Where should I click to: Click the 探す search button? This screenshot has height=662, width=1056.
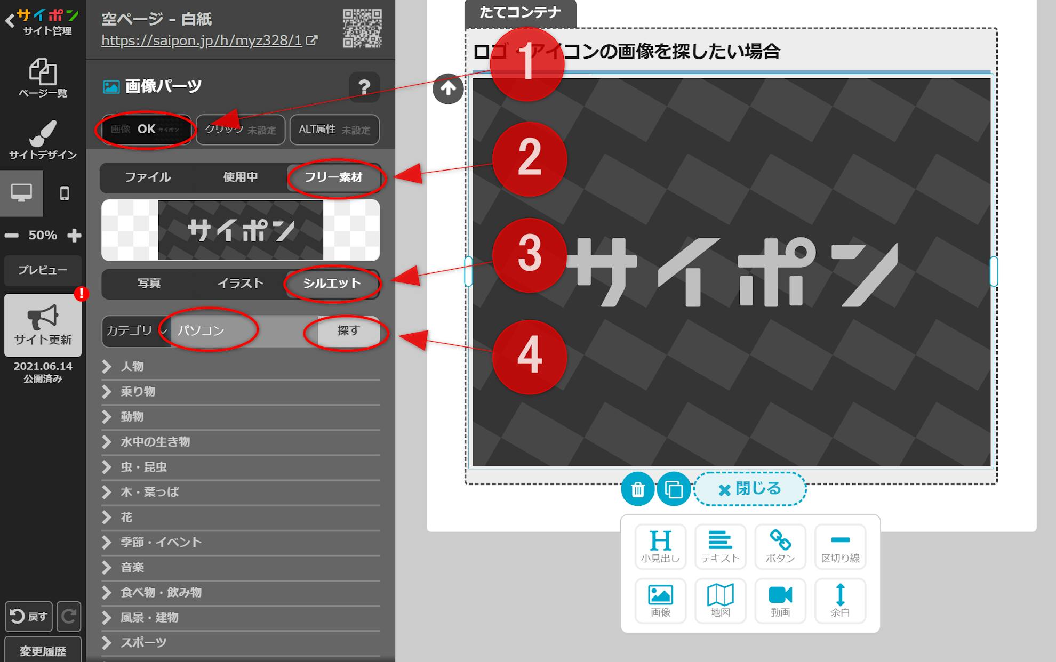348,330
